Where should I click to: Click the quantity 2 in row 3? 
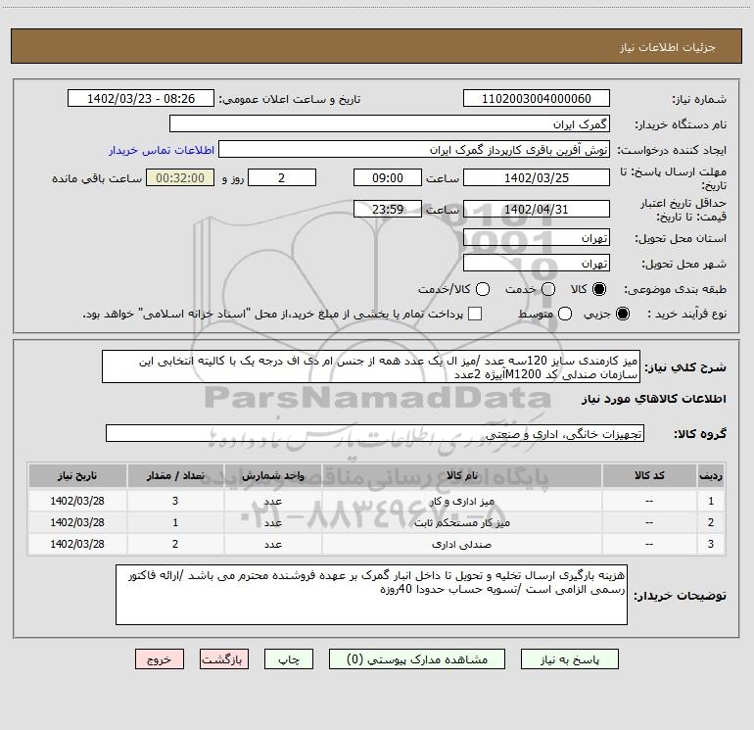click(175, 544)
